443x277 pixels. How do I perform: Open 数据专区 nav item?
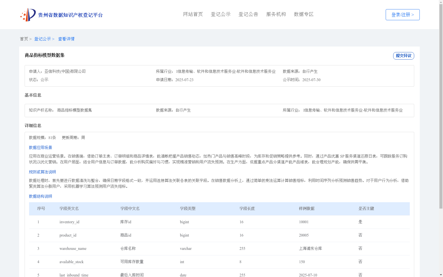coord(304,14)
